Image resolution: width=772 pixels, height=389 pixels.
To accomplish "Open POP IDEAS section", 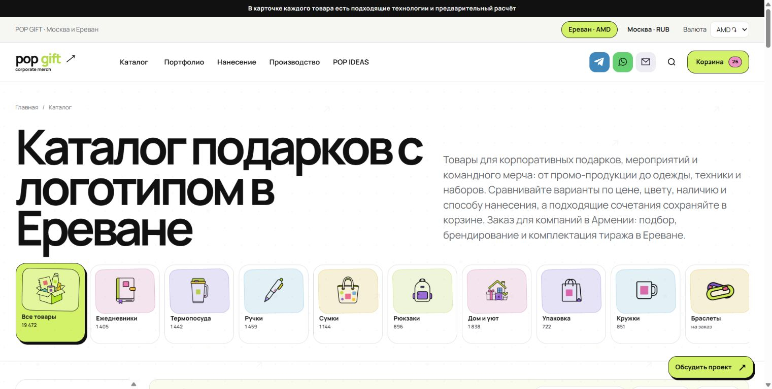I will (x=351, y=62).
